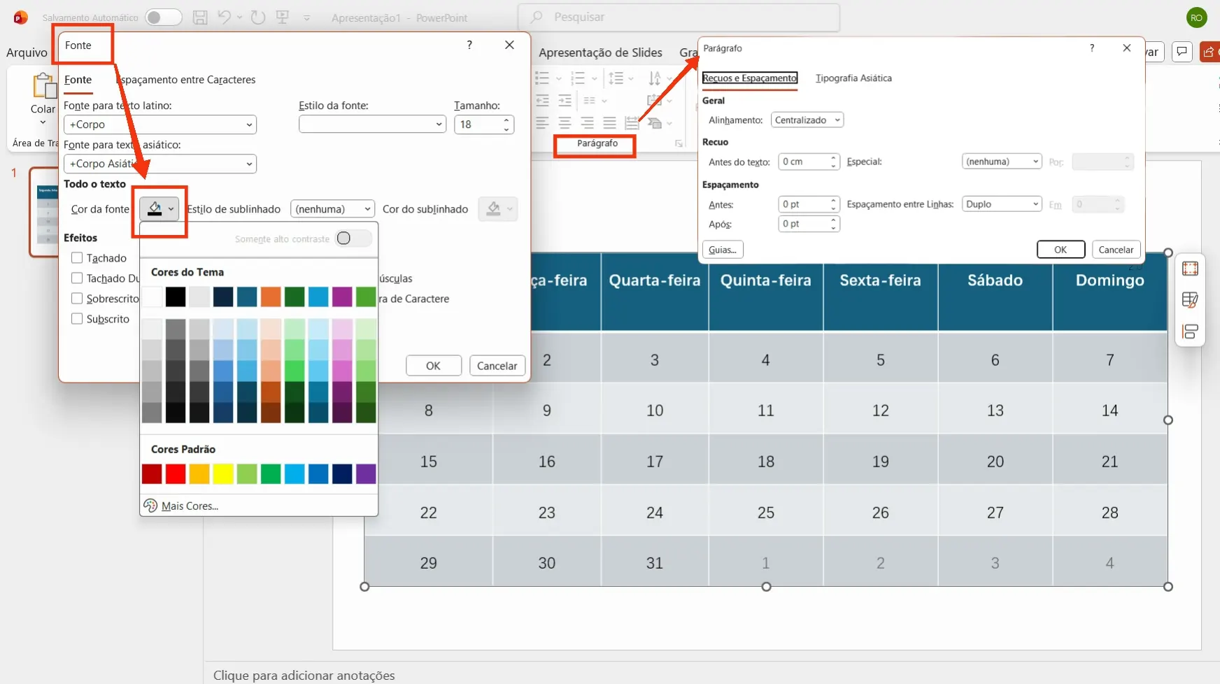Open the Arquivo menu
Screen dimensions: 1220x684
(x=27, y=52)
